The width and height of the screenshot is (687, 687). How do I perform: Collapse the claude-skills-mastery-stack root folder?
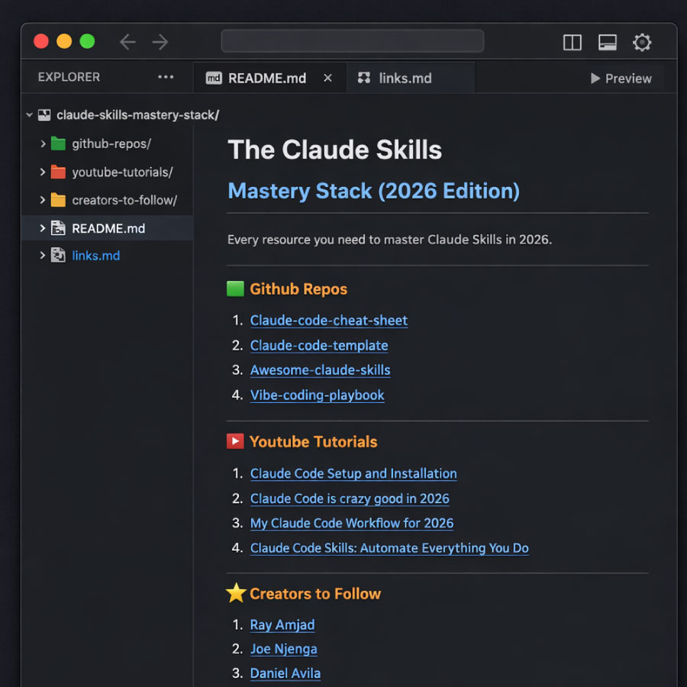29,115
